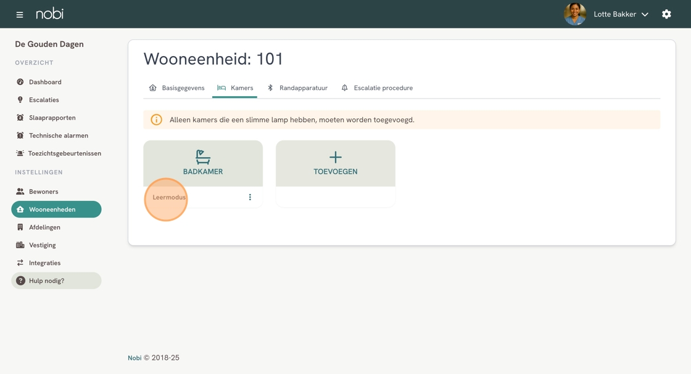
Task: Click the Bewoners people icon
Action: coord(20,192)
